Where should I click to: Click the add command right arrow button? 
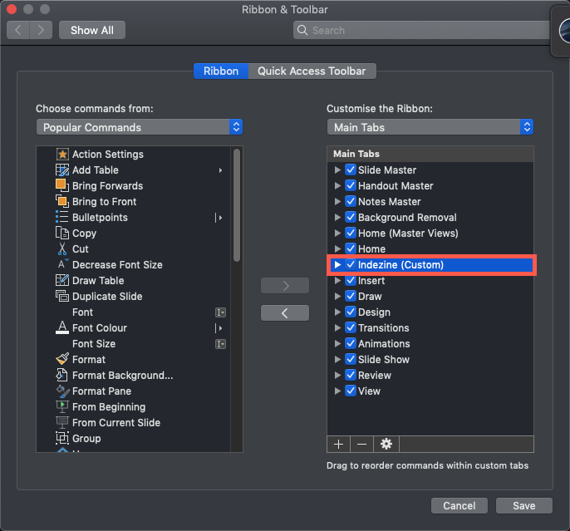285,286
